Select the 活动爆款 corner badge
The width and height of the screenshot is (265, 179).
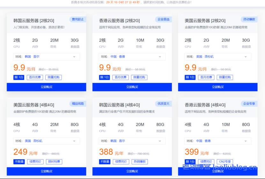[x=249, y=19]
